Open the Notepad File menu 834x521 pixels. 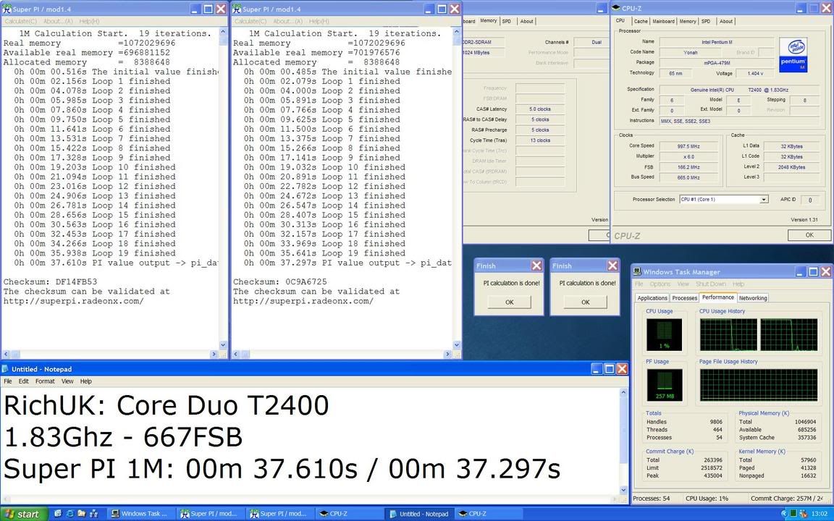coord(8,381)
